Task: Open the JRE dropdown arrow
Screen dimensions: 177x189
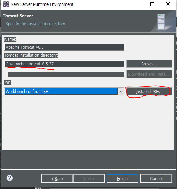Action: click(x=121, y=92)
